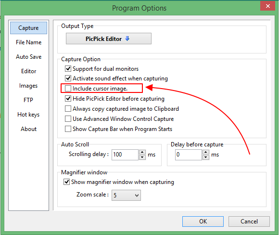Enable Use Advanced Window Control Capture

(68, 119)
